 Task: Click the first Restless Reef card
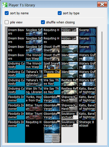pyautogui.click(x=70, y=82)
